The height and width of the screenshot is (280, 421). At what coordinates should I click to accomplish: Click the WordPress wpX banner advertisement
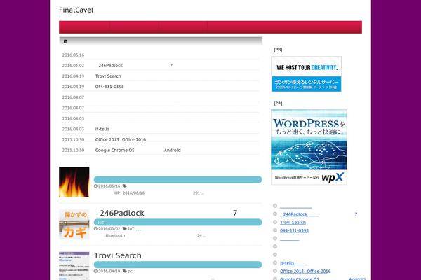tap(309, 147)
